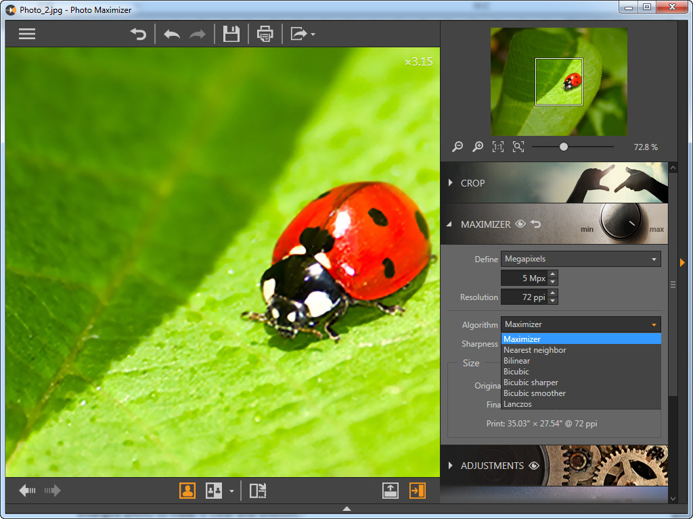Click the 72.8 % zoom value
693x519 pixels.
646,147
